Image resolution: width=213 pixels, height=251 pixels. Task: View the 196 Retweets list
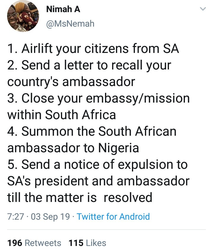34,243
